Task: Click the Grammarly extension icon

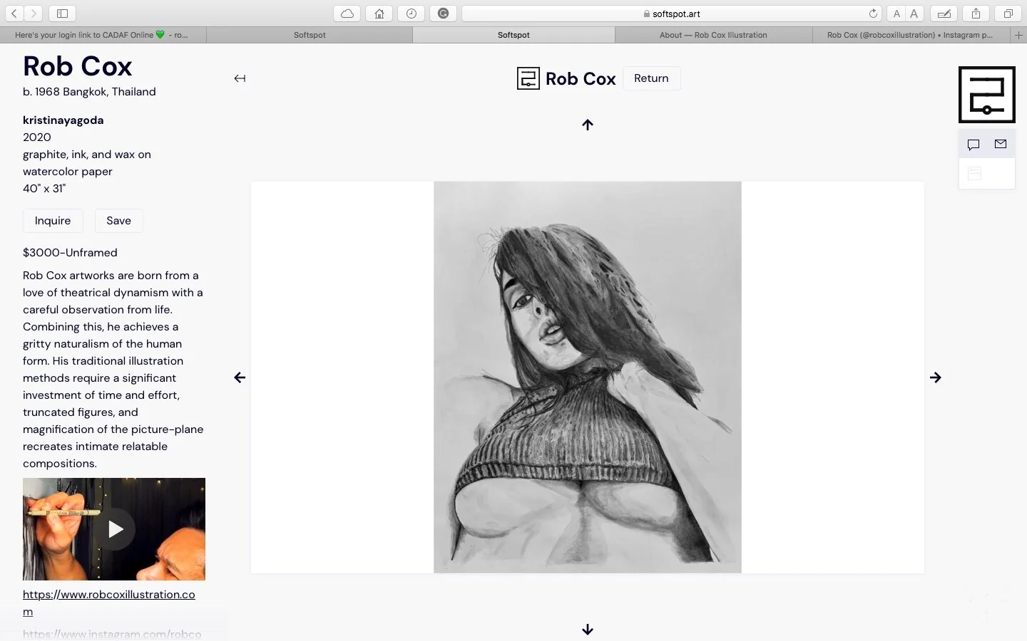Action: point(443,13)
